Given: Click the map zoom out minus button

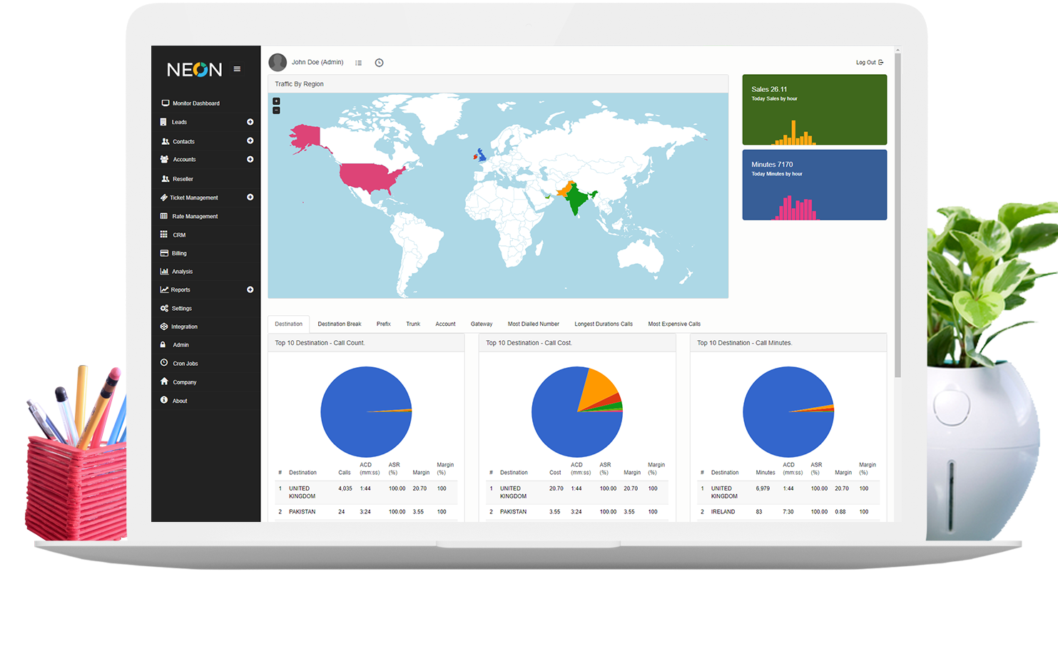Looking at the screenshot, I should pyautogui.click(x=276, y=111).
